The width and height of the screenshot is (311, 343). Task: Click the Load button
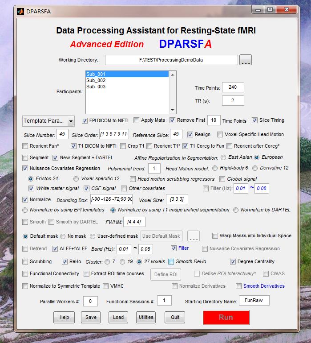coord(118,318)
